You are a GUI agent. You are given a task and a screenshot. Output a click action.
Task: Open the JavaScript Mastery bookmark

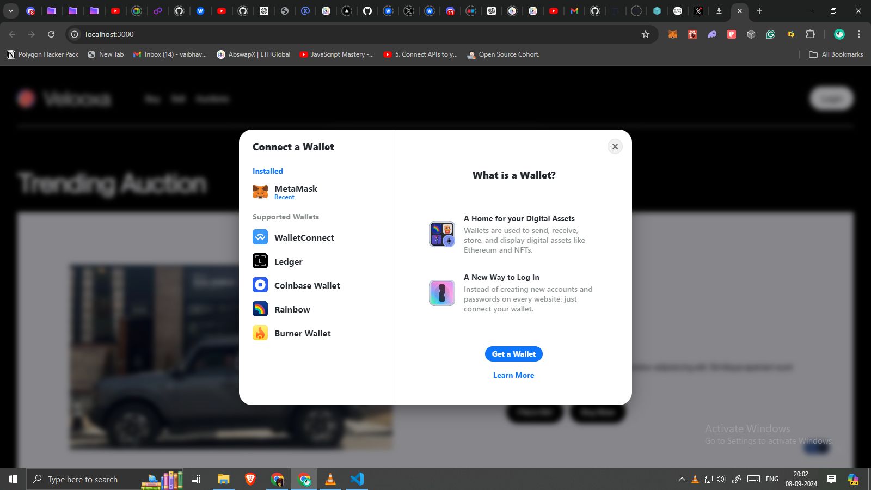point(337,54)
